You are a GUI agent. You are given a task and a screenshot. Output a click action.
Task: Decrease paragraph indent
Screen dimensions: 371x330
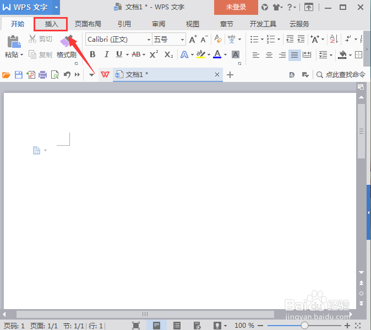click(x=290, y=39)
